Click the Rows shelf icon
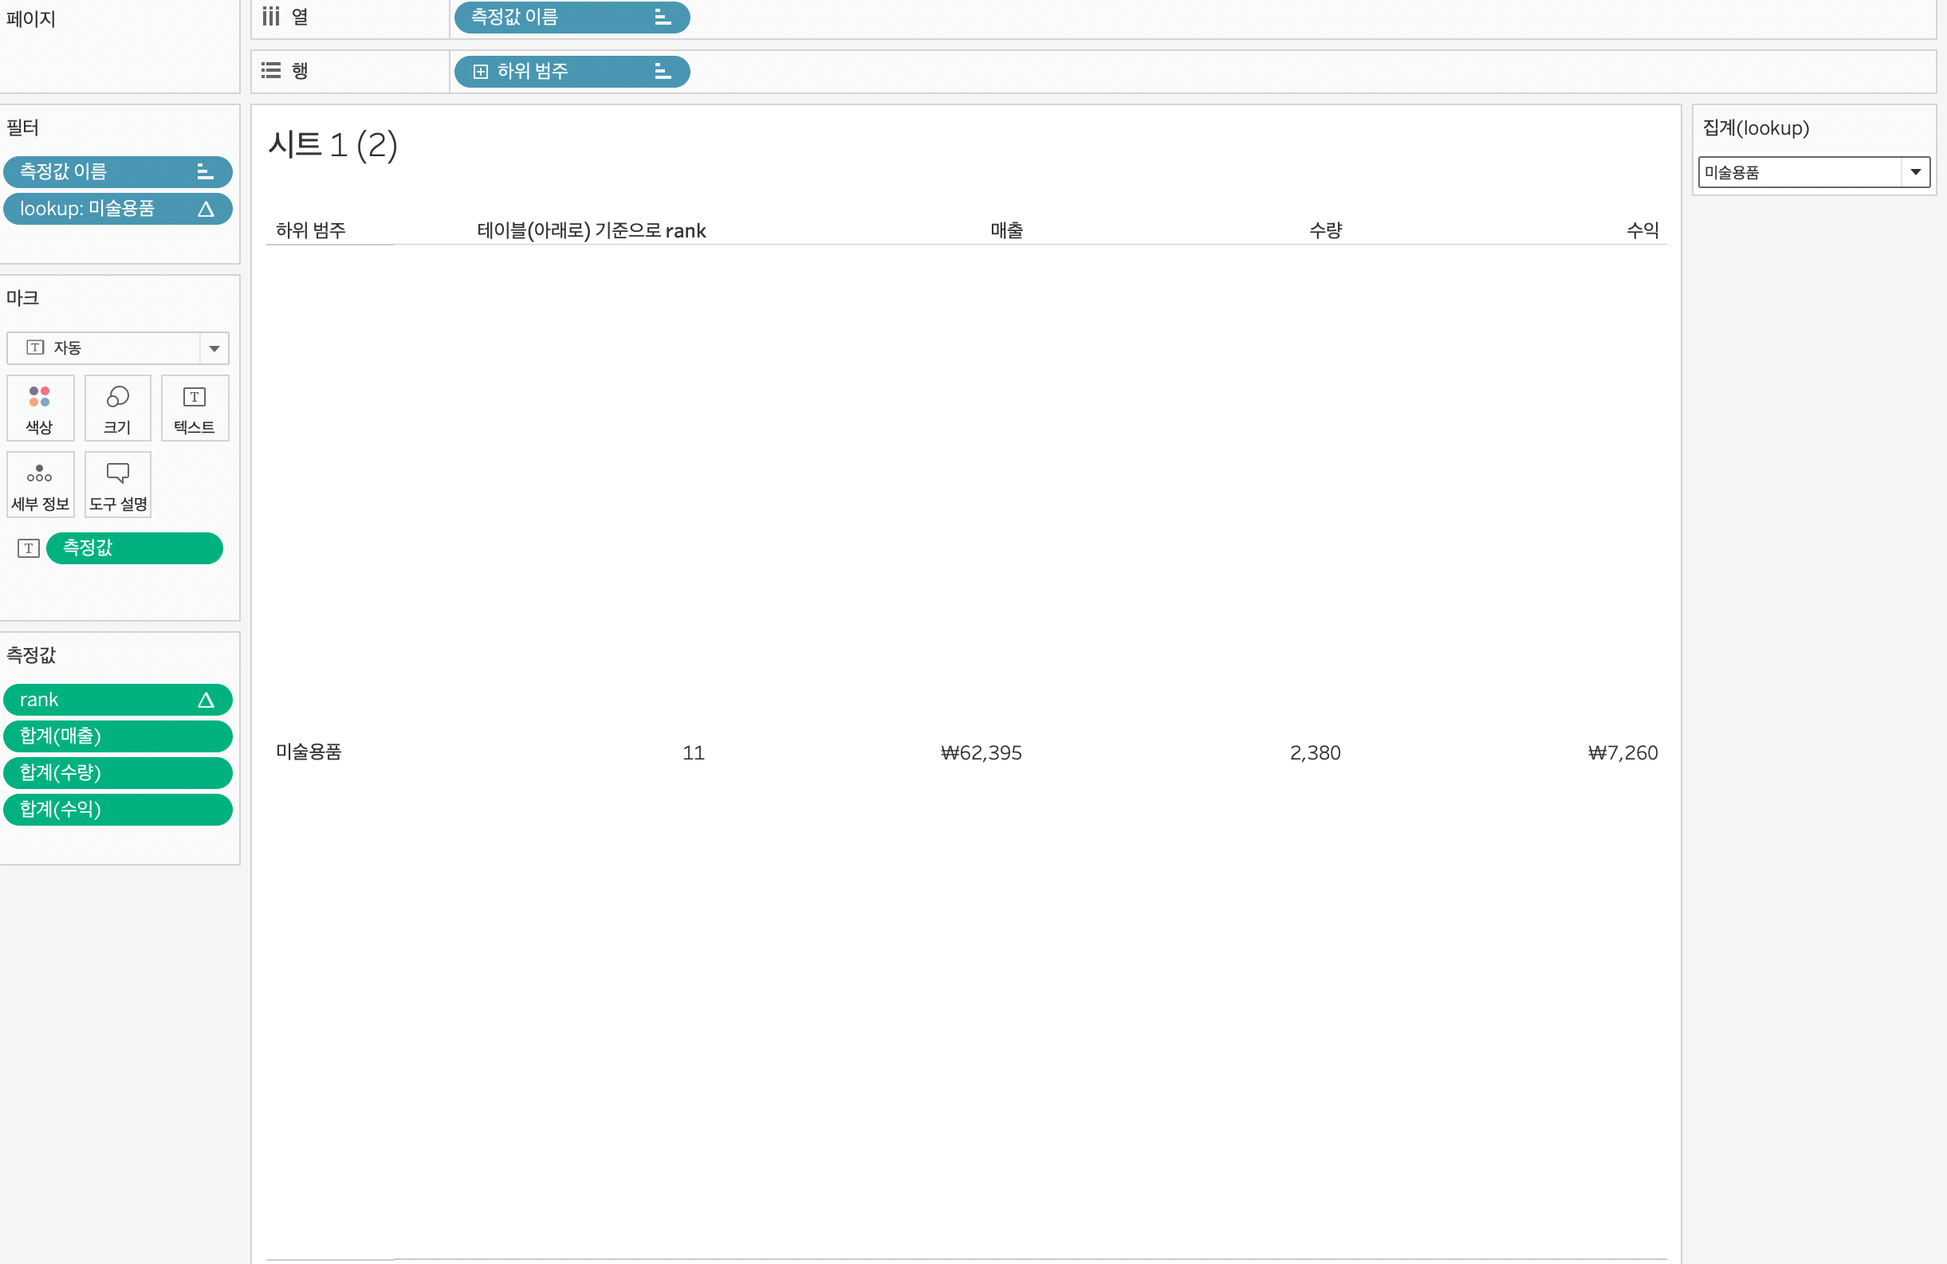The image size is (1947, 1264). click(x=271, y=70)
